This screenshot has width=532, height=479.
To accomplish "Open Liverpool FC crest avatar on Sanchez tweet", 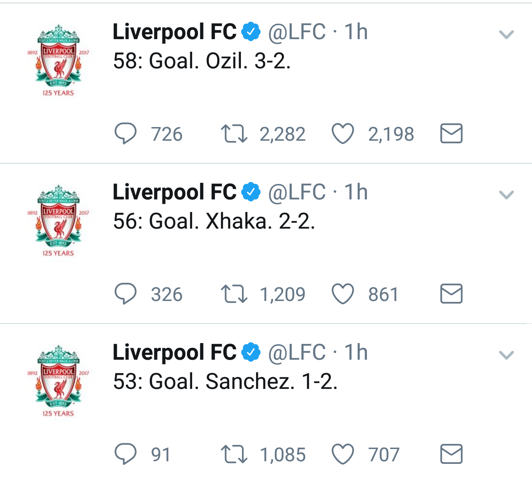I will click(58, 381).
